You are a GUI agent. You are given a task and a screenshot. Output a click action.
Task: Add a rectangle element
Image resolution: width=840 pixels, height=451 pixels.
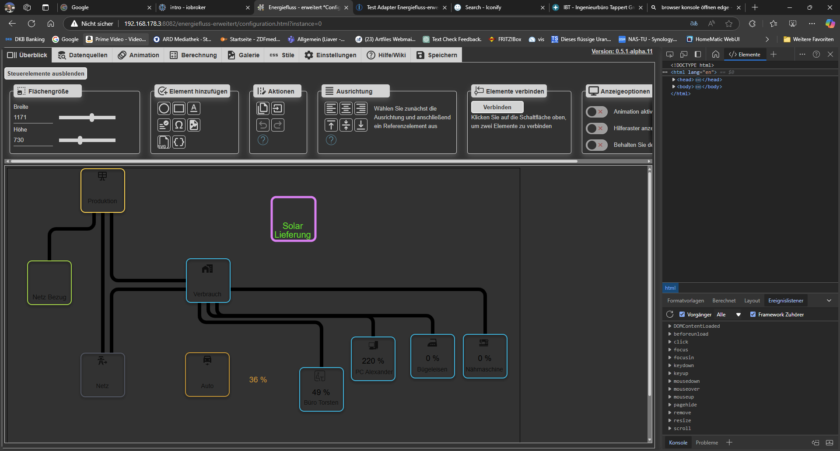click(x=179, y=108)
